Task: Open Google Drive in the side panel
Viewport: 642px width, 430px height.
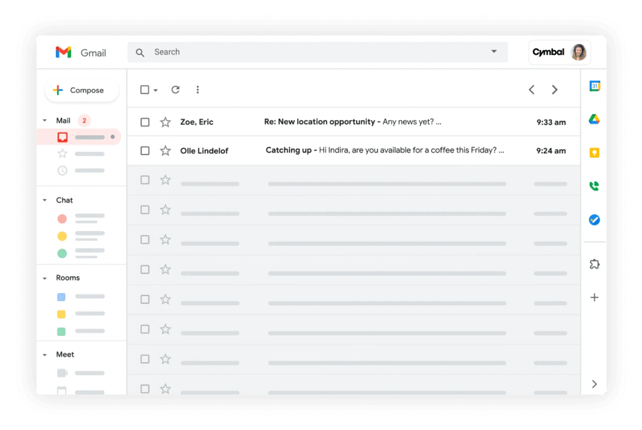Action: coord(595,119)
